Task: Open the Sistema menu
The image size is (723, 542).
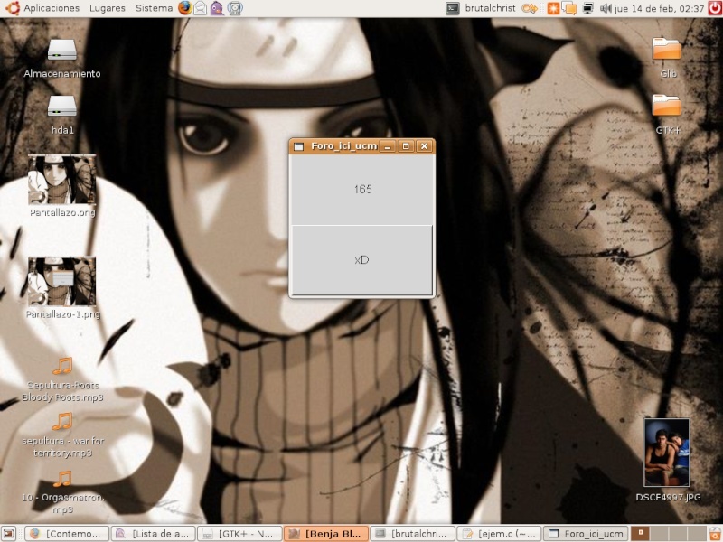Action: point(154,8)
